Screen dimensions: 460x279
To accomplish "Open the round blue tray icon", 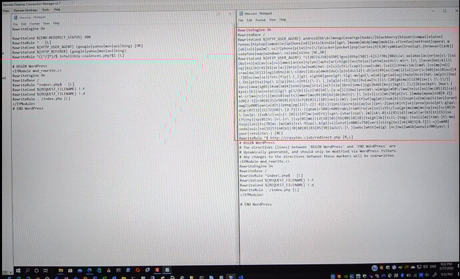I will (375, 268).
